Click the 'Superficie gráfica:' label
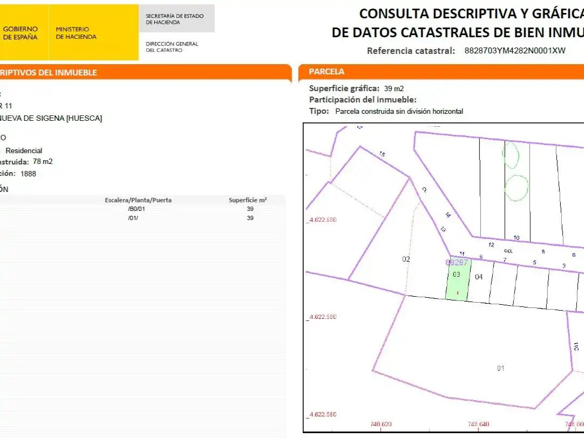This screenshot has height=438, width=584. click(x=344, y=88)
